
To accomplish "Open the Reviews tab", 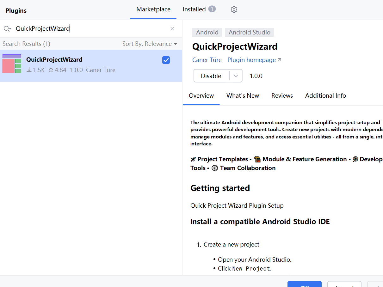I will tap(282, 95).
